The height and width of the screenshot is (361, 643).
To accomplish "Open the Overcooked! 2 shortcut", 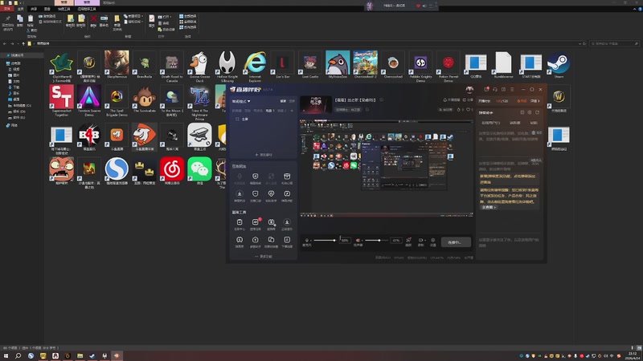I will 365,65.
